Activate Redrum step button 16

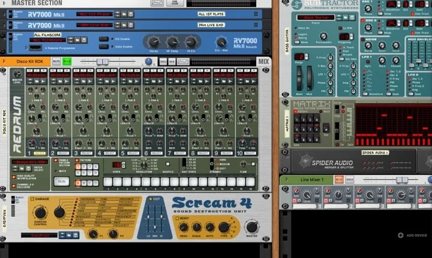coord(250,182)
